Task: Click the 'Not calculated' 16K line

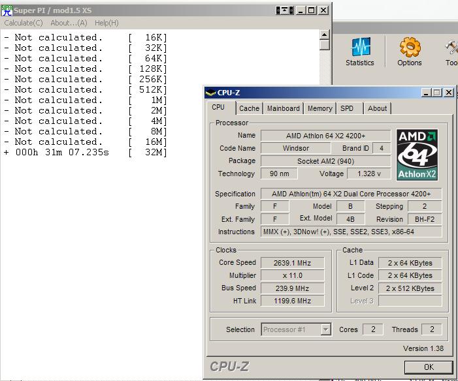Action: point(86,38)
